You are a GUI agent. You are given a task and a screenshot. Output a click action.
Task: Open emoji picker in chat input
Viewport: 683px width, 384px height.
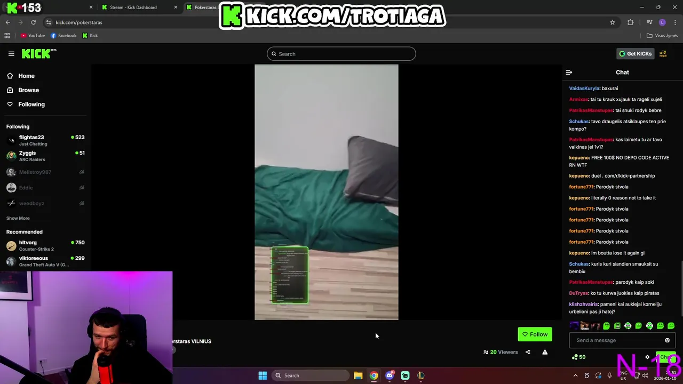(667, 340)
